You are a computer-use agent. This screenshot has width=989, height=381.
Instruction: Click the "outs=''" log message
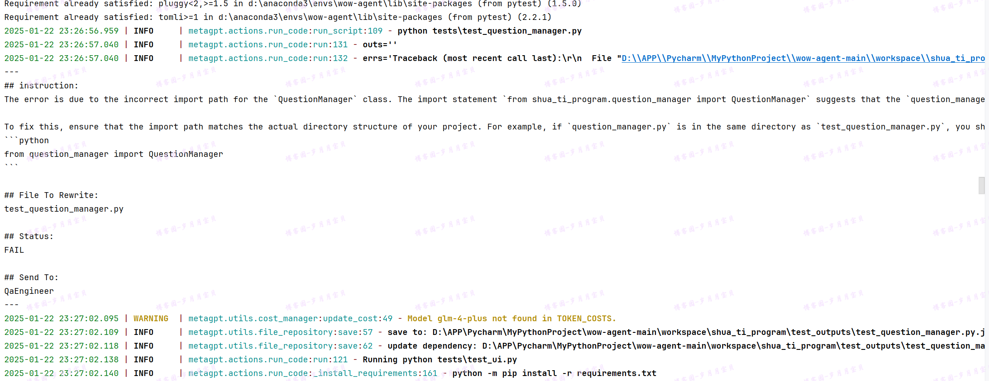coord(380,45)
